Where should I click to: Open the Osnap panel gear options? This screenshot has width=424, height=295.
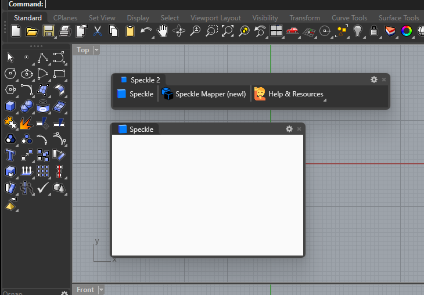(64, 293)
